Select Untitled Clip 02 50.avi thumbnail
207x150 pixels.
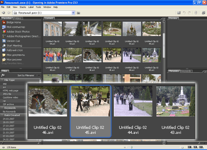132,29
